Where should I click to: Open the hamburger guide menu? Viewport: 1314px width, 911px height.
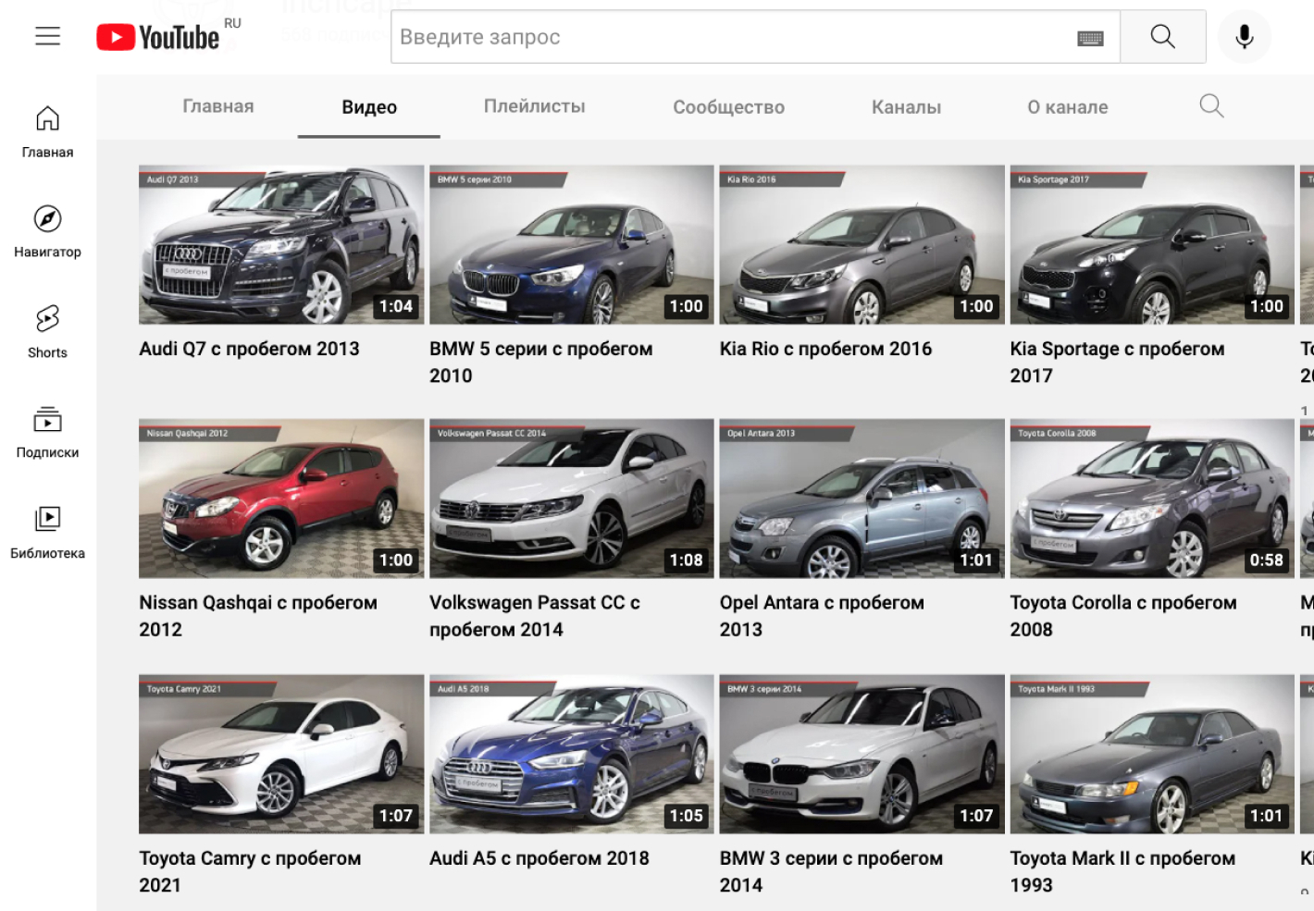coord(48,36)
